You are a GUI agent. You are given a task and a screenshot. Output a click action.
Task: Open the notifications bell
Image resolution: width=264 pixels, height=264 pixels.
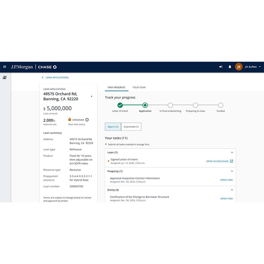[230, 67]
